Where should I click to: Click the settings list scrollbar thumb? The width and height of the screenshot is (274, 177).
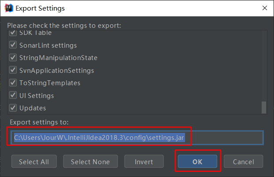[x=264, y=108]
